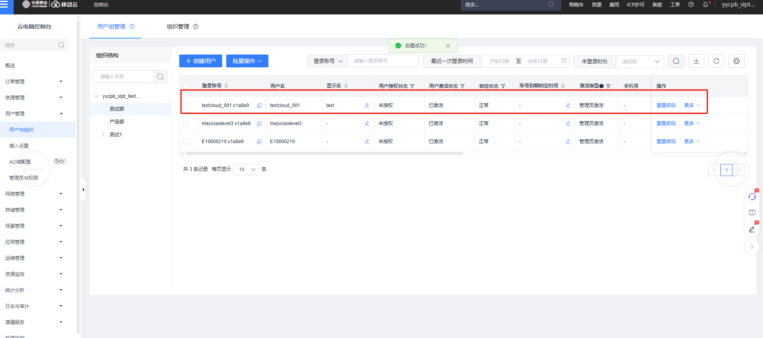Focus the 请输入登录账号 input field

coord(383,61)
